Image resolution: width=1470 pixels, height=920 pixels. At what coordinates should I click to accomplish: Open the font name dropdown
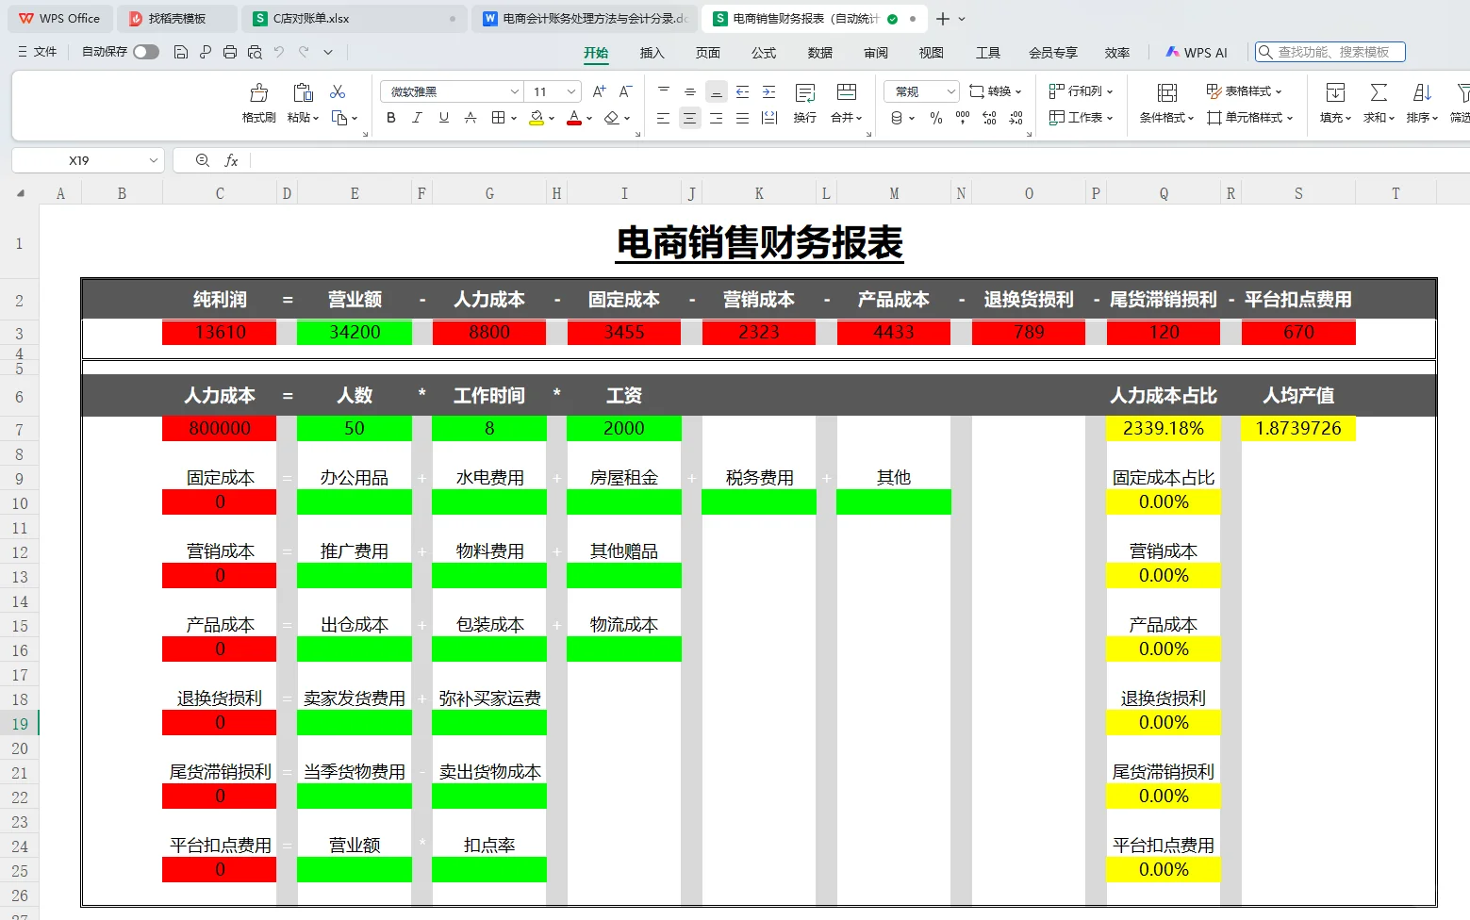pos(512,90)
